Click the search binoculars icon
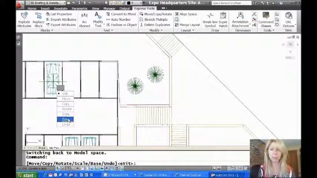The height and width of the screenshot is (178, 317). 254,3
